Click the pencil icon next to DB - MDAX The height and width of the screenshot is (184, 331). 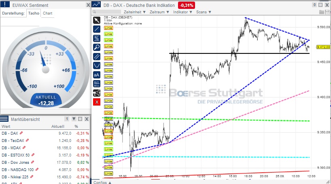point(24,147)
